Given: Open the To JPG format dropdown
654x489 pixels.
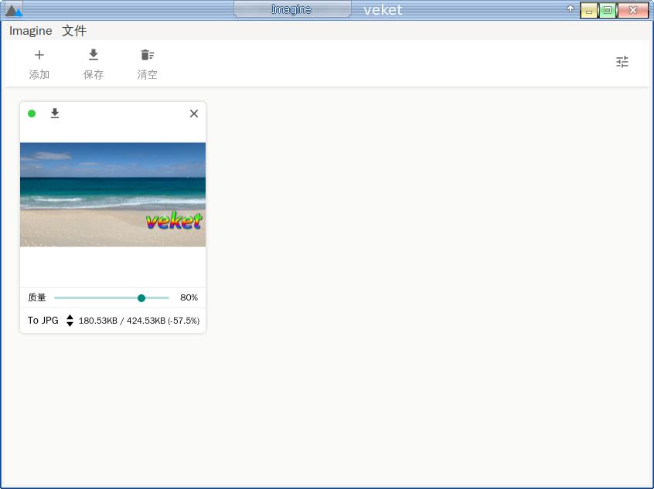Looking at the screenshot, I should (43, 321).
